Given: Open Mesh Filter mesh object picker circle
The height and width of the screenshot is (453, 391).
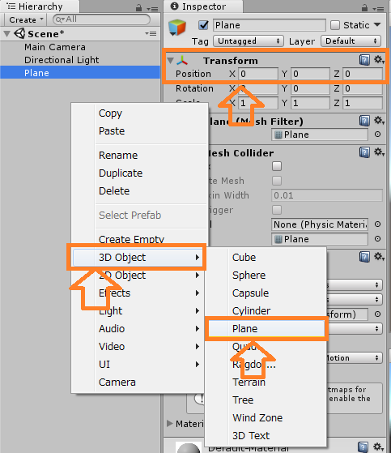Looking at the screenshot, I should coord(377,135).
